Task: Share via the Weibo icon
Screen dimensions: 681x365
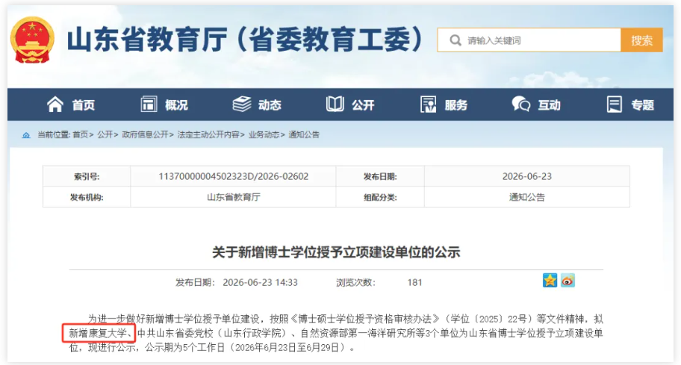Action: pos(567,281)
